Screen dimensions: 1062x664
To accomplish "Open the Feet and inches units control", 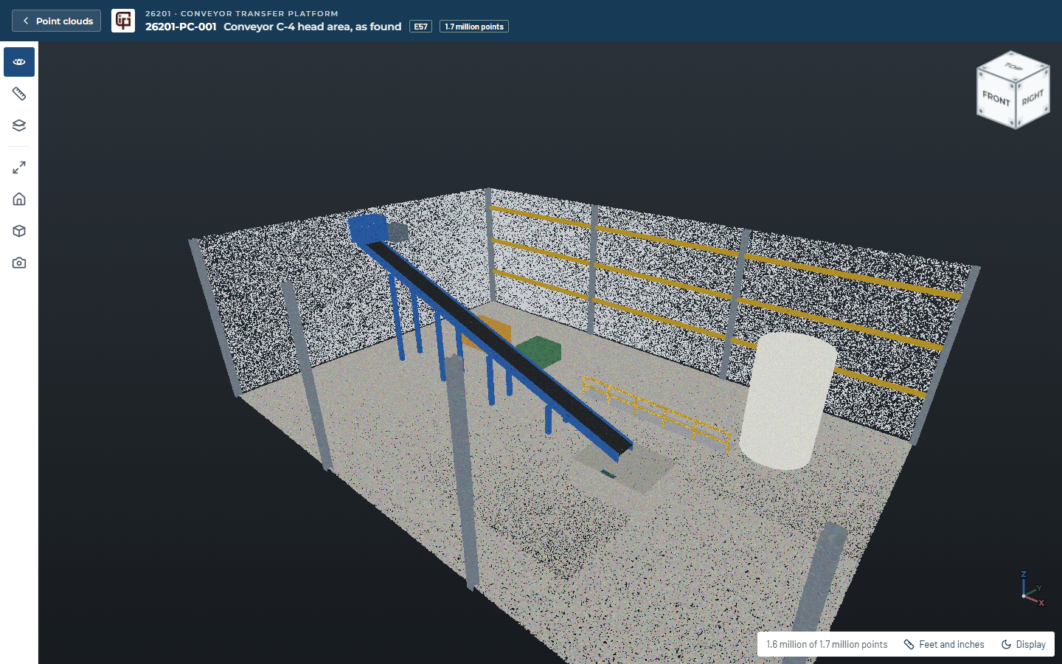I will [944, 644].
